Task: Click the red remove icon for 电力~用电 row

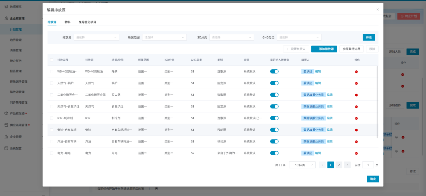Action: (356, 153)
